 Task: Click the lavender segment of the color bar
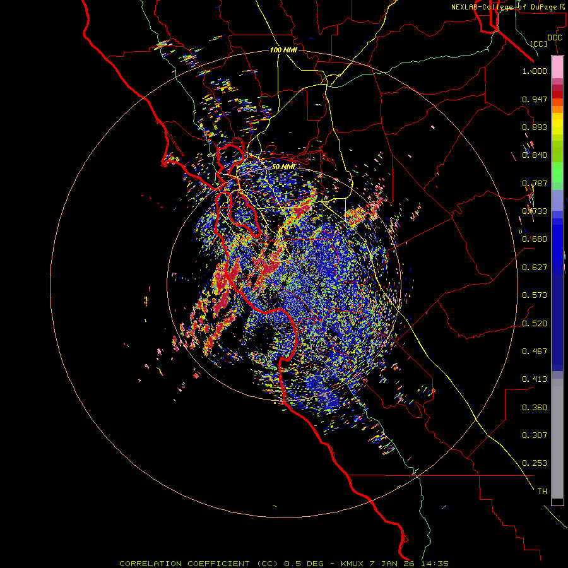(557, 200)
